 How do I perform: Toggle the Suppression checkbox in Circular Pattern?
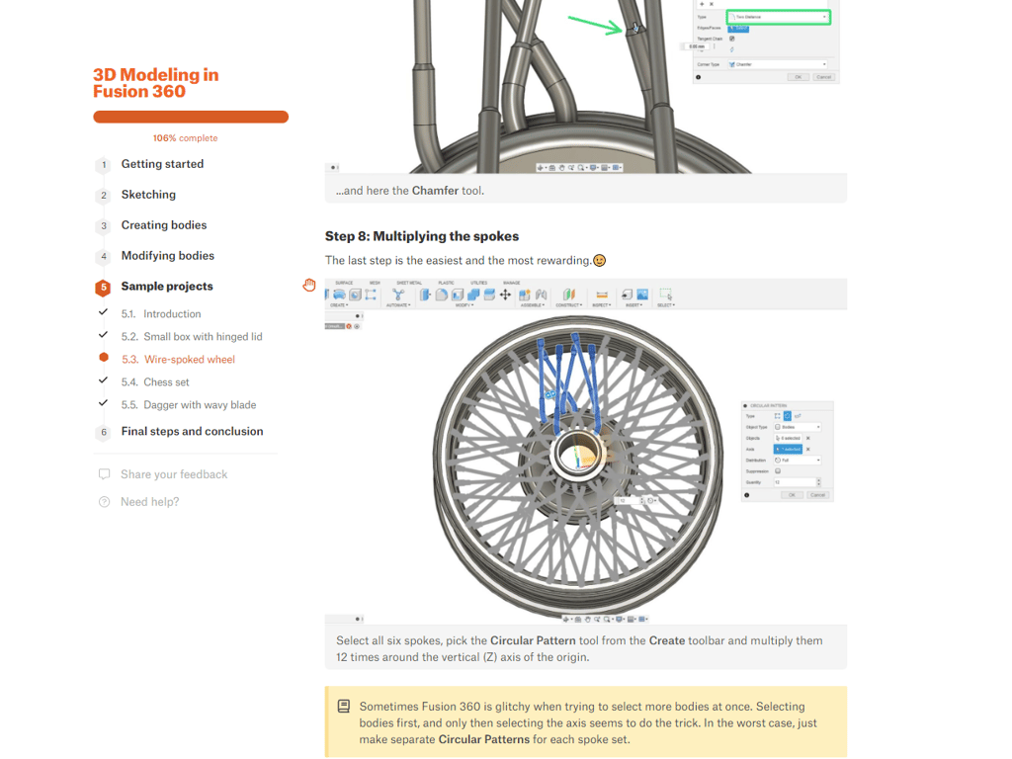click(x=778, y=471)
